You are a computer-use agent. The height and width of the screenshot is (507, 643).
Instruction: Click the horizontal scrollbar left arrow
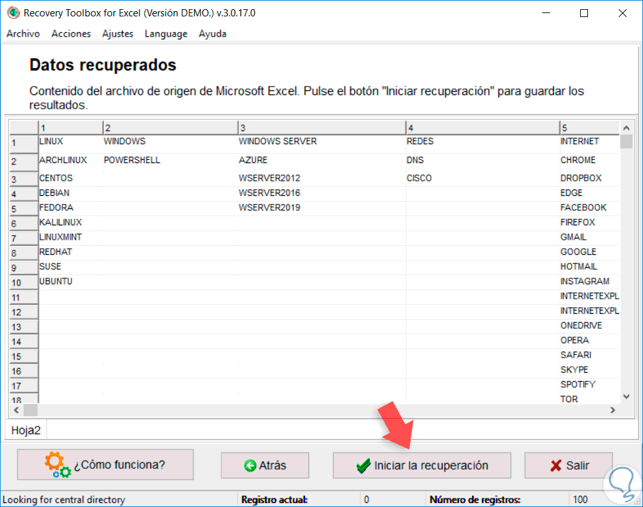click(x=16, y=410)
